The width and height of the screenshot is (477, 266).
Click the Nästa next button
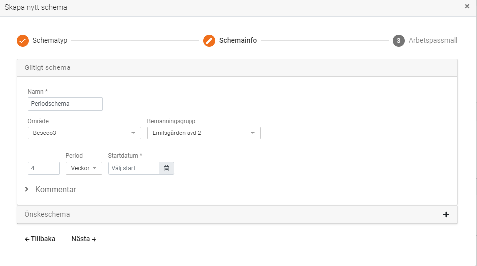click(84, 239)
